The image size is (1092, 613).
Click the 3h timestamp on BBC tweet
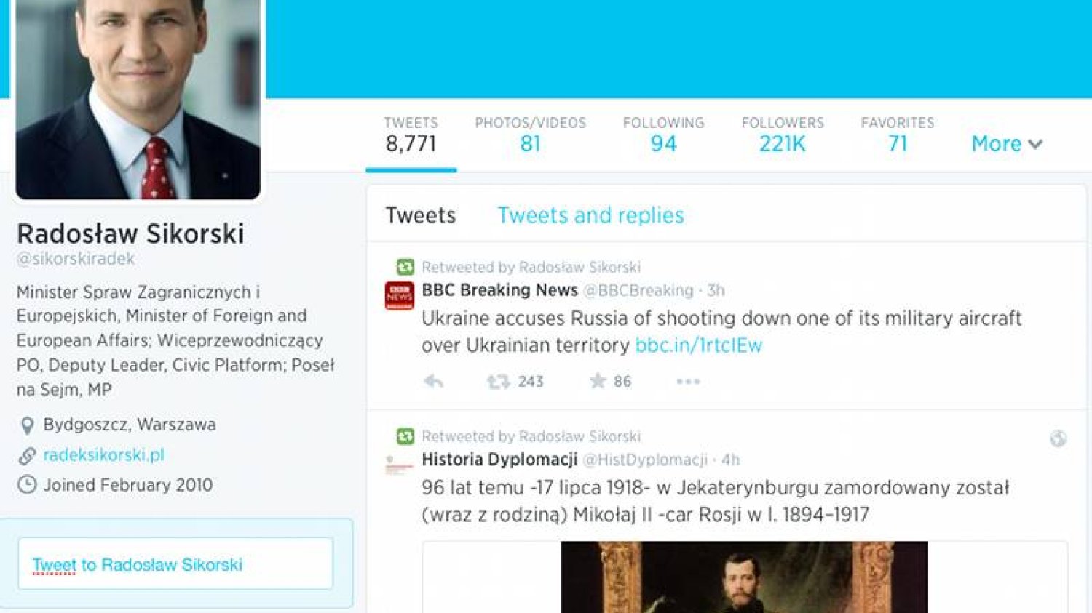pos(716,290)
